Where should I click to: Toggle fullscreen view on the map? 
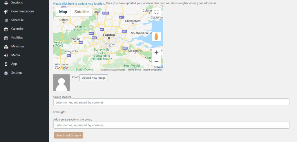coord(156,12)
